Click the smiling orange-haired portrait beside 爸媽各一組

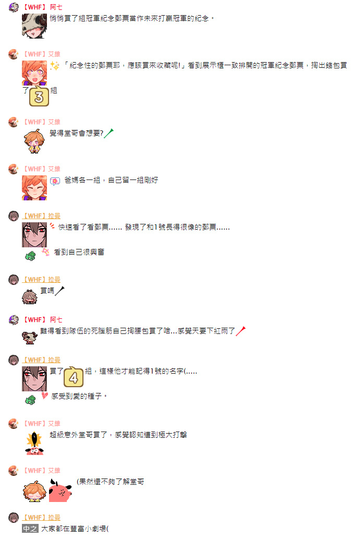[34, 188]
